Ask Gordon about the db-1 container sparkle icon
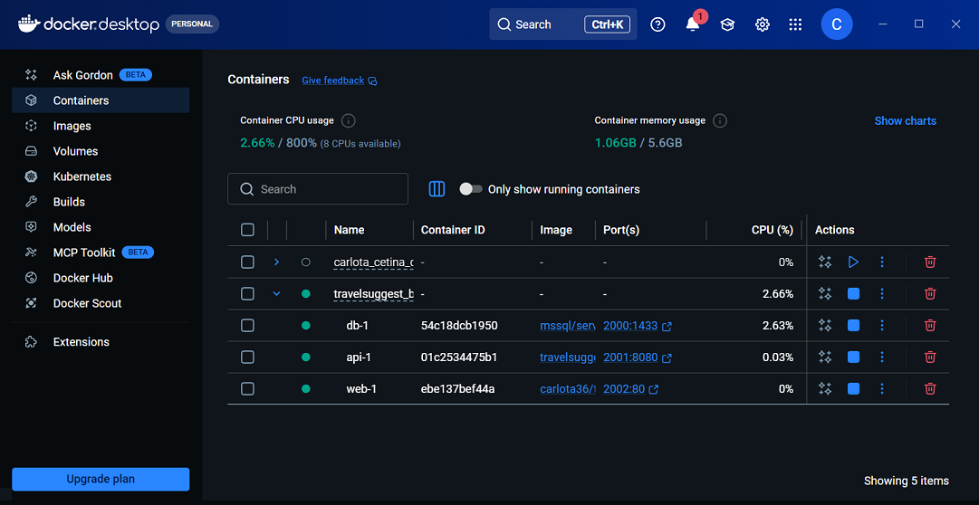The width and height of the screenshot is (979, 505). (825, 325)
